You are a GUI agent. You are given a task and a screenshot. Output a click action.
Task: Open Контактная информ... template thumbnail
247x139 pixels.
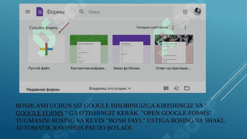[89, 49]
